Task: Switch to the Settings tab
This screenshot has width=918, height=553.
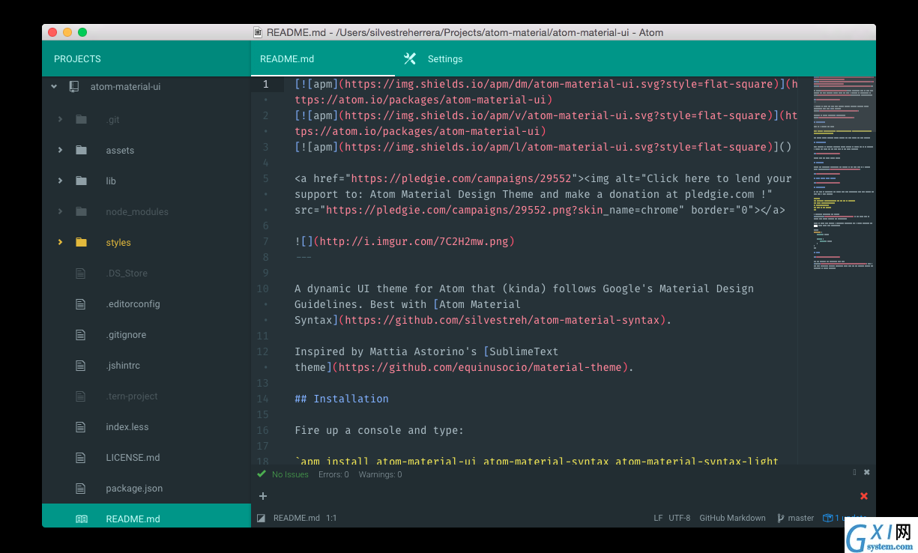Action: coord(445,58)
